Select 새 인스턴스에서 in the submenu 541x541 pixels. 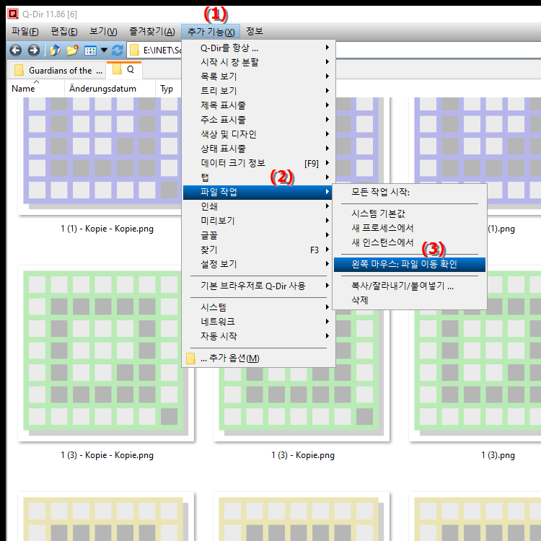(x=410, y=243)
